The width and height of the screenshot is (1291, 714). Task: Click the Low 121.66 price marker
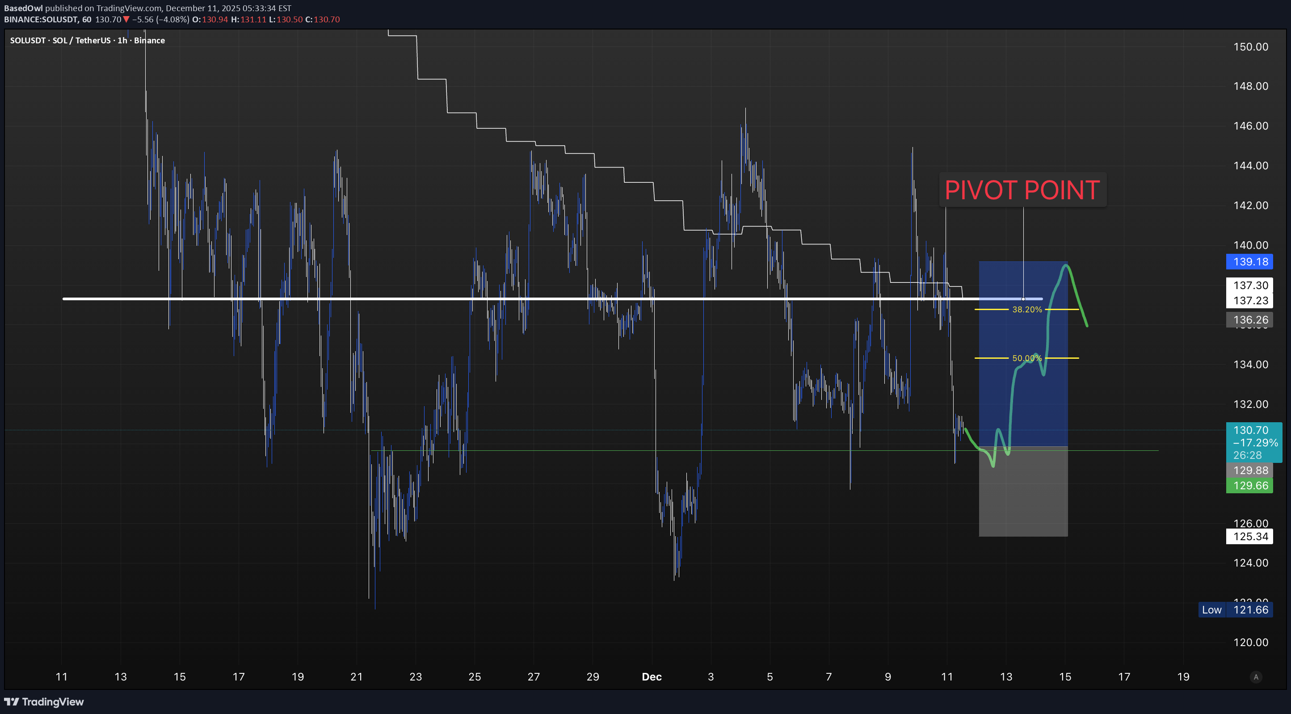[1236, 610]
